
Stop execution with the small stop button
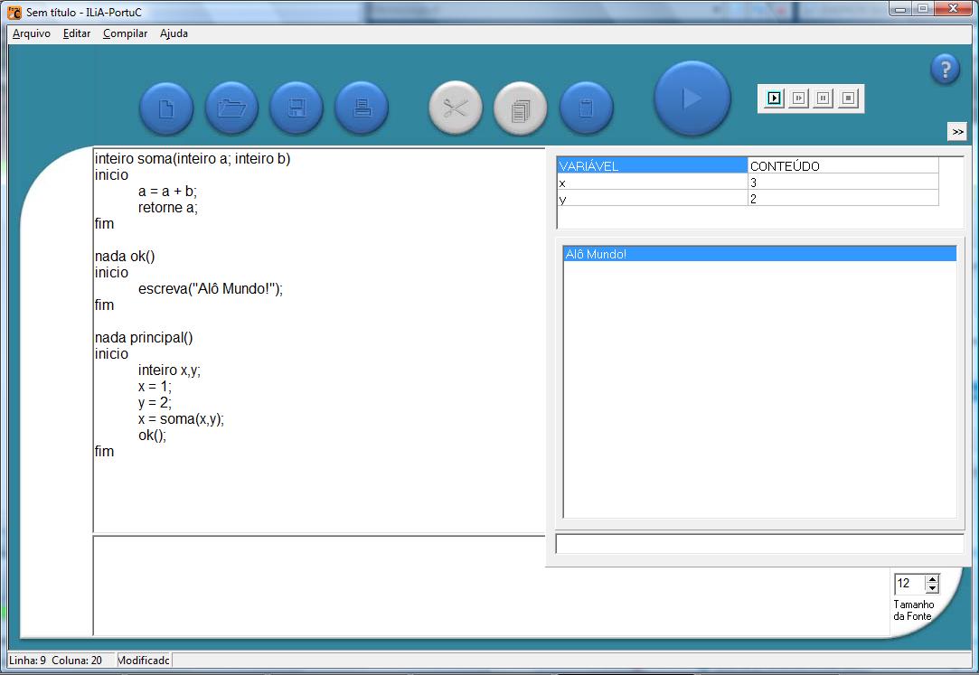pyautogui.click(x=847, y=98)
